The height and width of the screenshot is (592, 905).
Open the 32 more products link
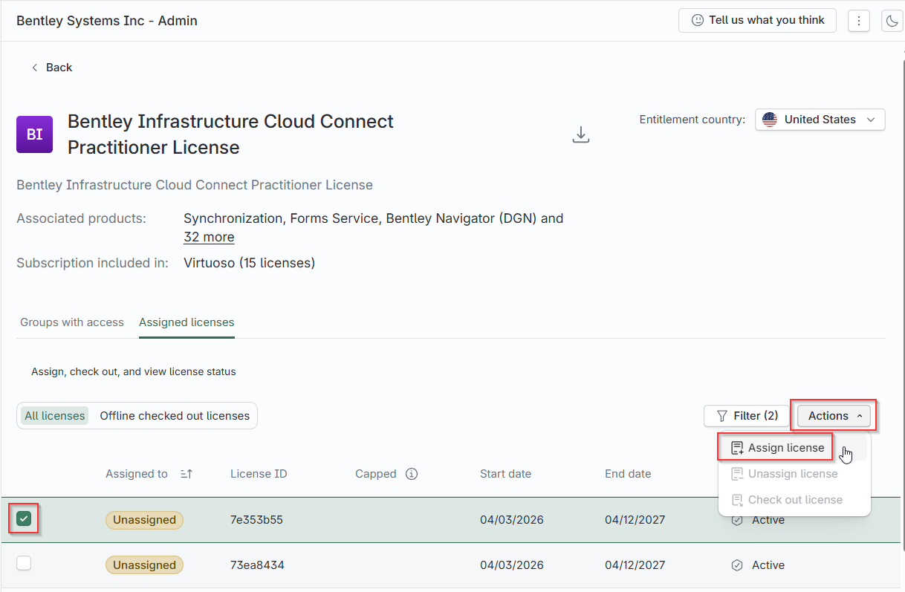pos(209,238)
